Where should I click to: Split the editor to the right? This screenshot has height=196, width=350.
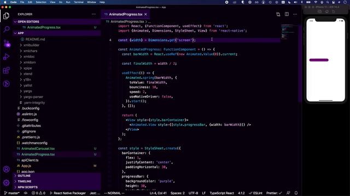pyautogui.click(x=287, y=14)
